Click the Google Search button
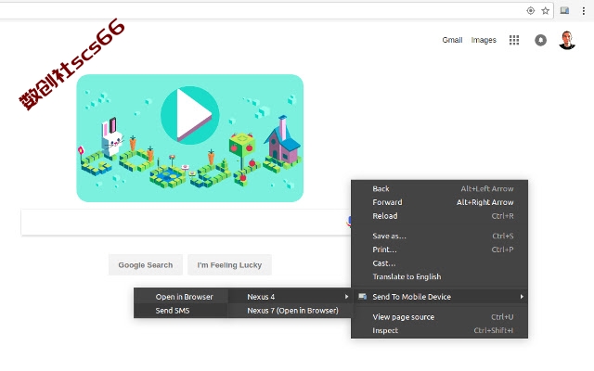 coord(146,265)
